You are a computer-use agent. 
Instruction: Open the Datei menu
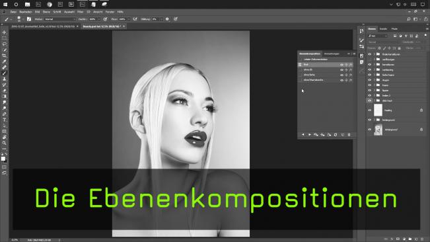(x=13, y=12)
